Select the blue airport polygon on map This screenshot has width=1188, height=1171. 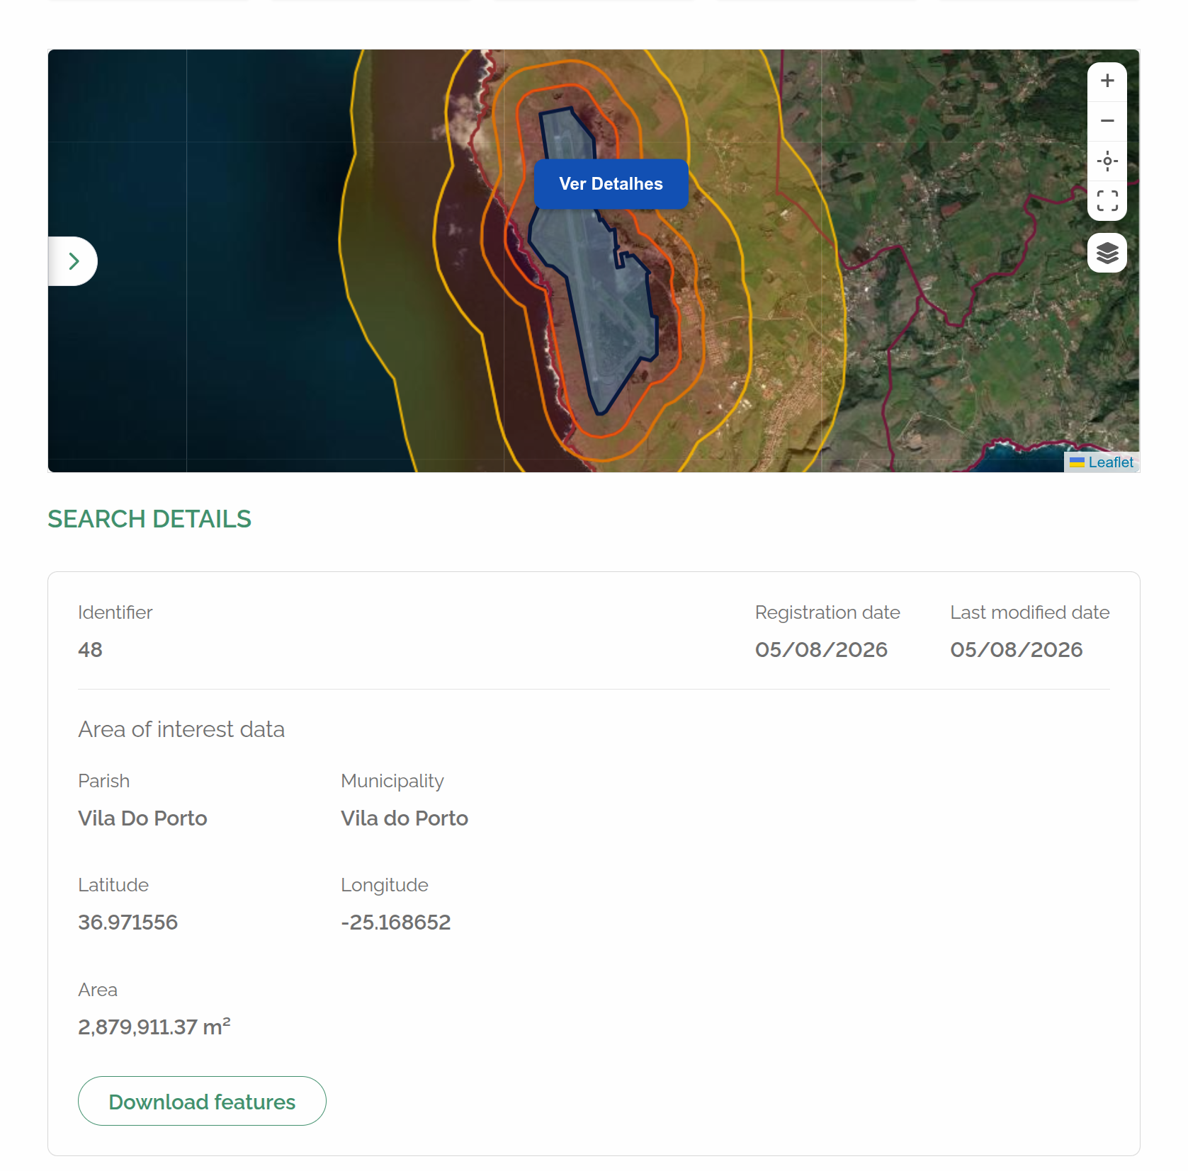pyautogui.click(x=602, y=312)
